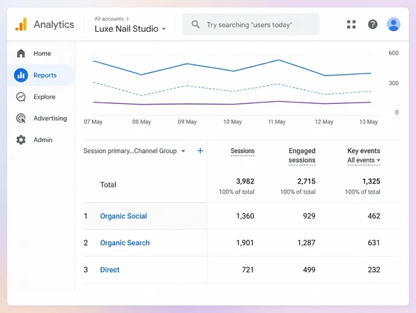Go to Home in sidebar
Image resolution: width=416 pixels, height=313 pixels.
(41, 53)
